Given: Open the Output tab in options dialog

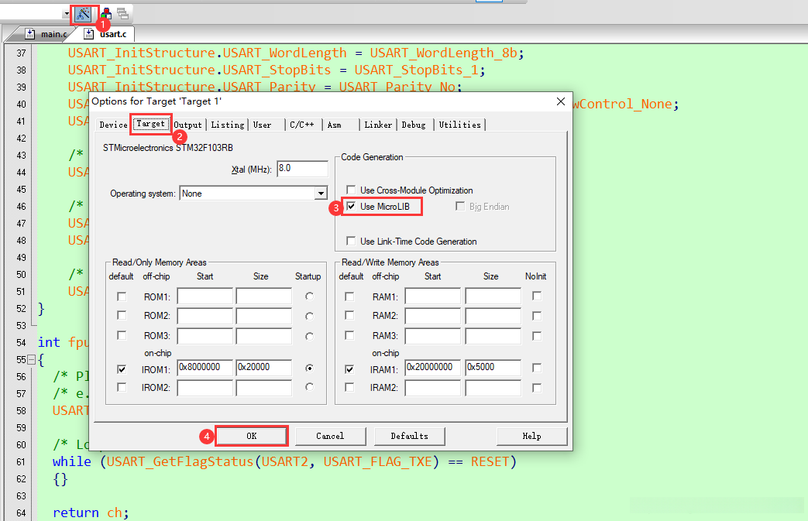Looking at the screenshot, I should pos(187,125).
